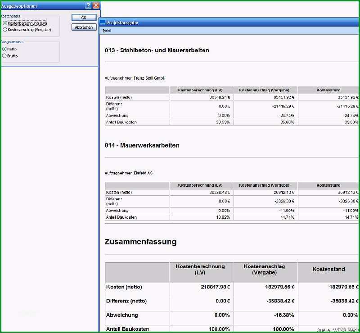The width and height of the screenshot is (360, 333).
Task: Close the Ausgabeoptionen dialog
Action: 96,5
